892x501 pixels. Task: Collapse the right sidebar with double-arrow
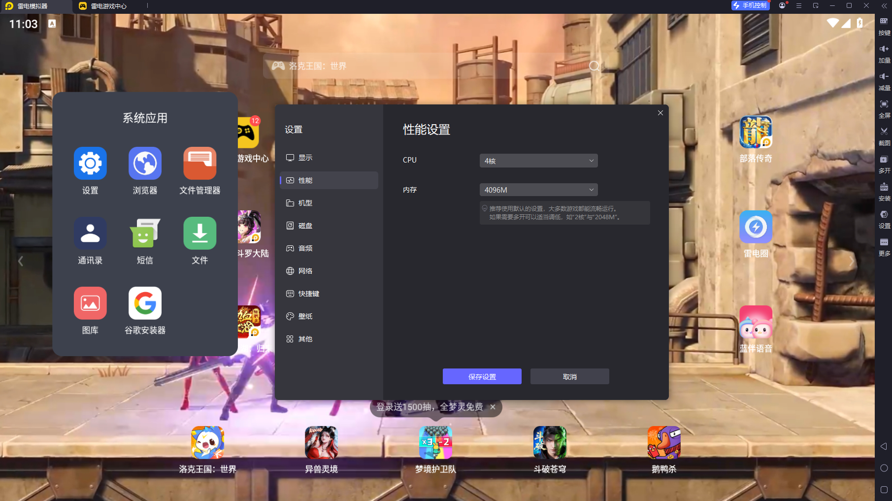click(x=884, y=5)
